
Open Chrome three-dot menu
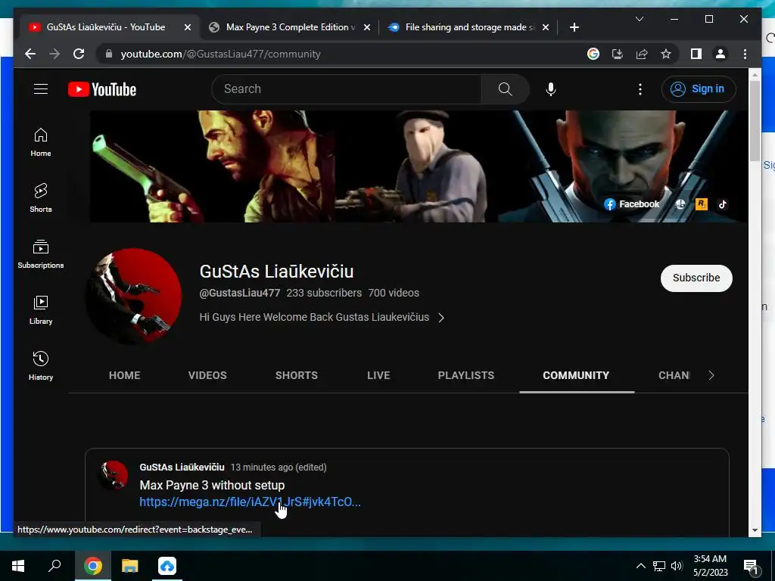(x=745, y=54)
